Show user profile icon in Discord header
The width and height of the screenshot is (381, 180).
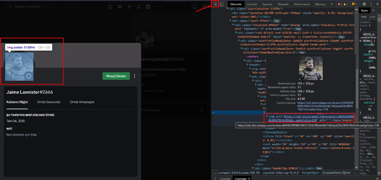point(148,6)
